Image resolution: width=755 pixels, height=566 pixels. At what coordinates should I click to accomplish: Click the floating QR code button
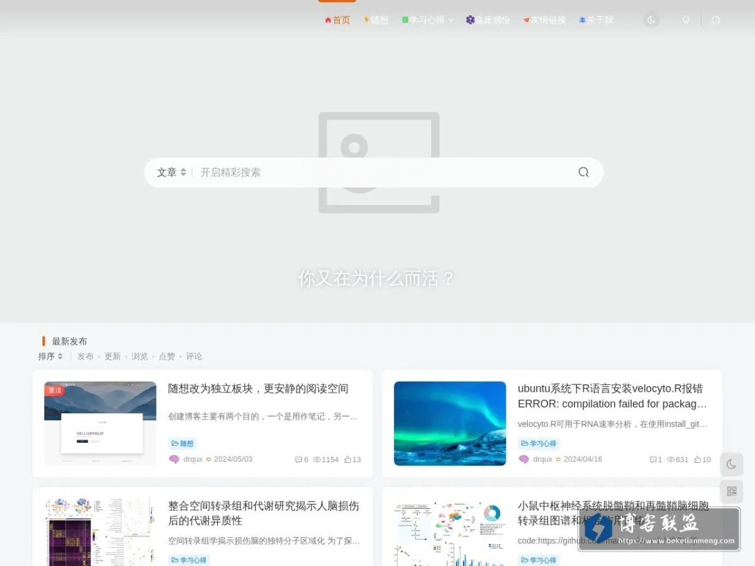(731, 491)
